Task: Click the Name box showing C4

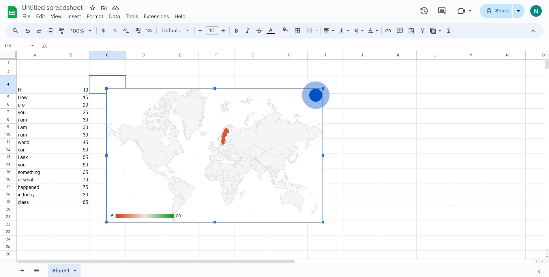Action: [x=20, y=45]
